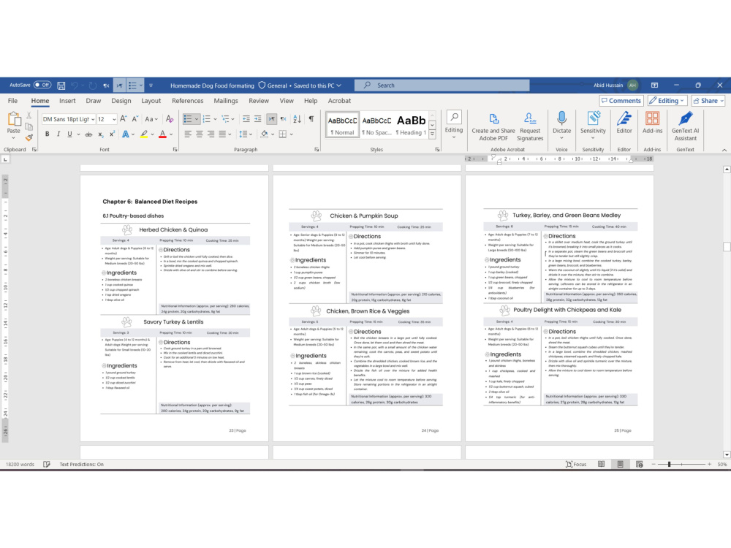
Task: Apply the red font color
Action: (163, 134)
